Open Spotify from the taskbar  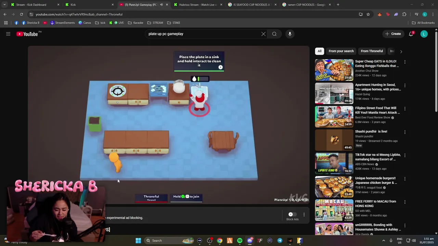[240, 241]
